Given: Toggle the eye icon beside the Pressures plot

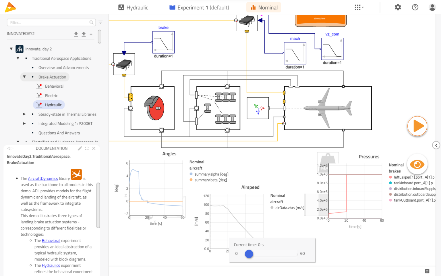Looking at the screenshot, I should tap(417, 164).
